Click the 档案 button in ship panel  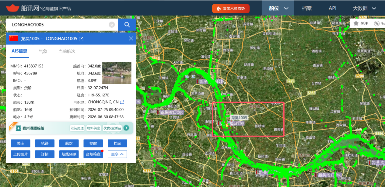(x=117, y=143)
